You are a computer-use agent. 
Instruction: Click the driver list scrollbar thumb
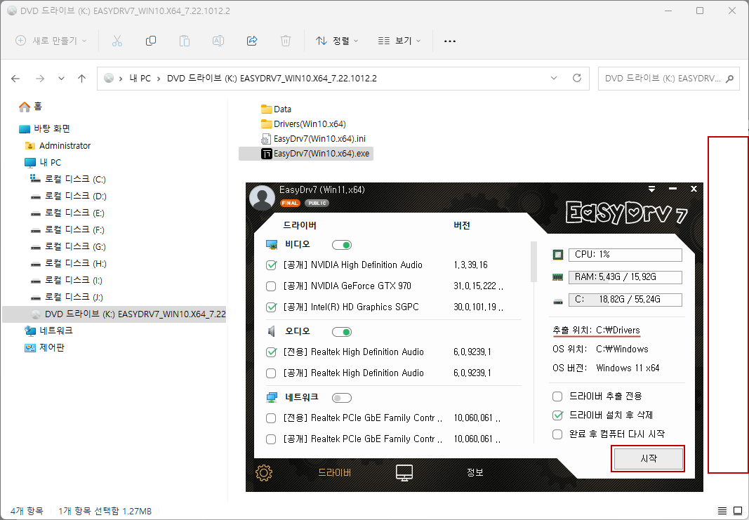click(x=534, y=262)
